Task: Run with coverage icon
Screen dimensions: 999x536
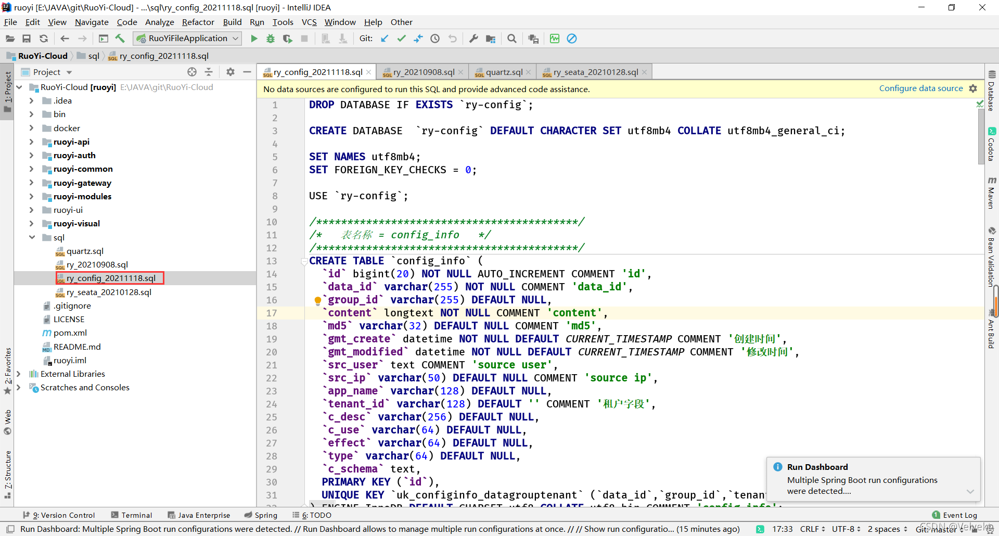Action: coord(287,39)
